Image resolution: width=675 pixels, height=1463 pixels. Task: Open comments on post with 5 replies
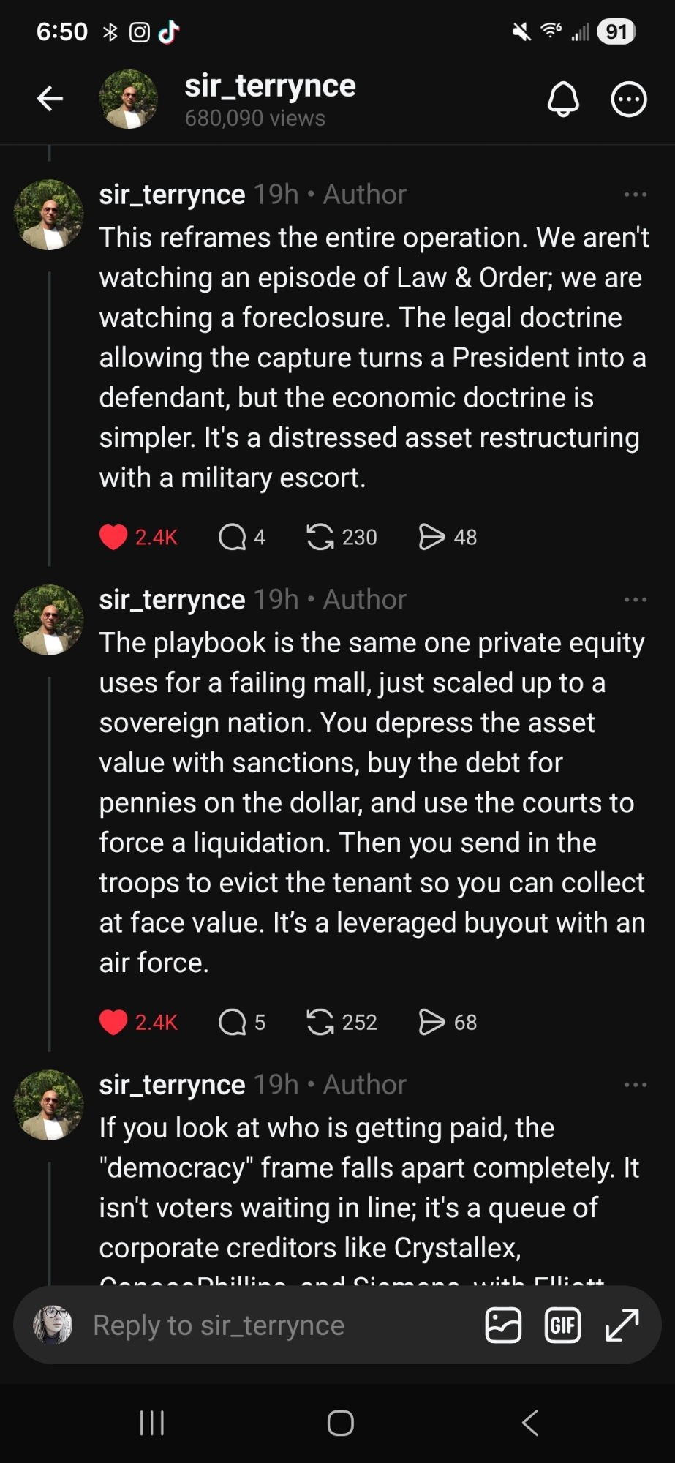[233, 1022]
